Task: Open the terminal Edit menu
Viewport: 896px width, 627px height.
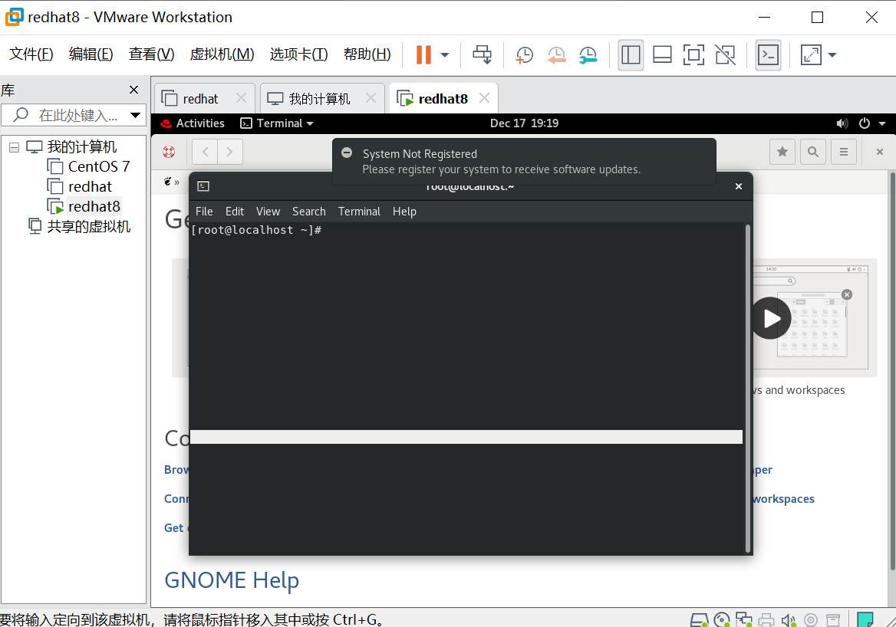Action: tap(234, 212)
